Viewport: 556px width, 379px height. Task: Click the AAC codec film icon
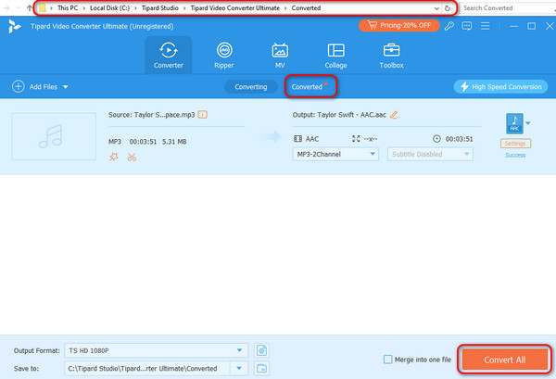(297, 139)
